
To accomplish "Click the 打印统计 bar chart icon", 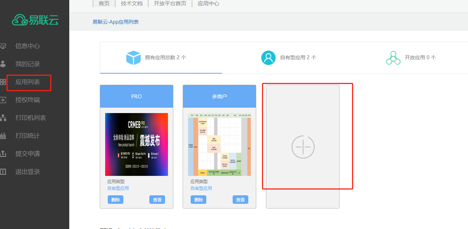I will point(3,136).
